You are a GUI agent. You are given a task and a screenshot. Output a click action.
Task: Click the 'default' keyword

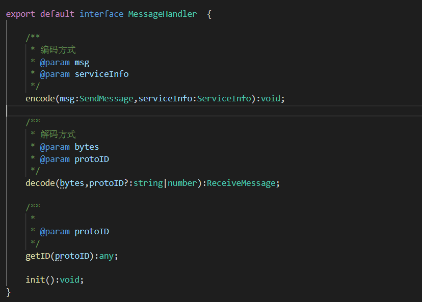click(x=57, y=14)
